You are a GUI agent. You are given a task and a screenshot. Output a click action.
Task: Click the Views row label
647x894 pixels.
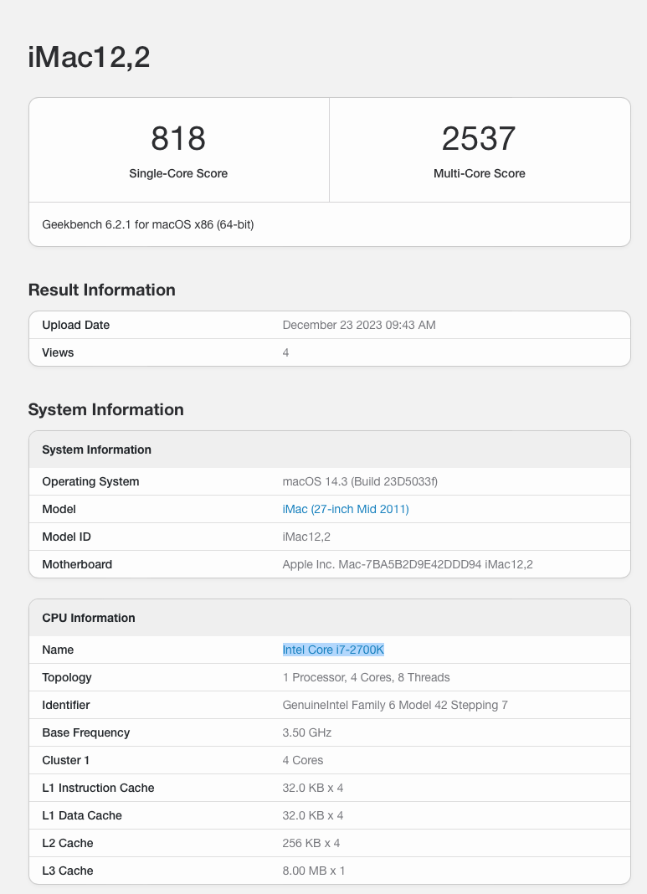58,352
